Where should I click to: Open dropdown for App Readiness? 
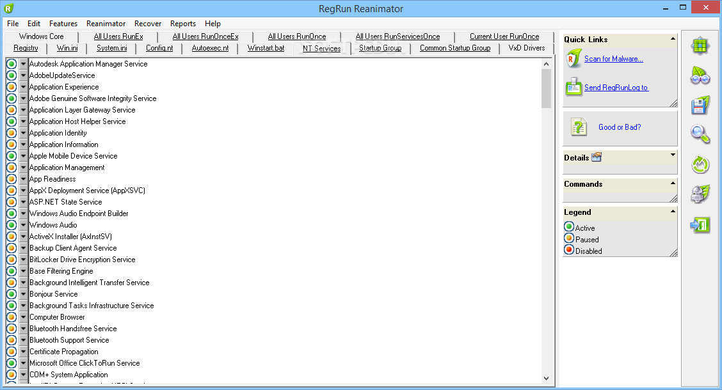coord(24,179)
